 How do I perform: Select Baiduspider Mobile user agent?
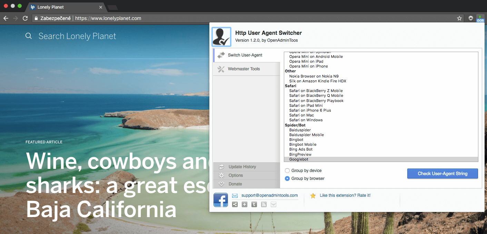click(x=307, y=135)
